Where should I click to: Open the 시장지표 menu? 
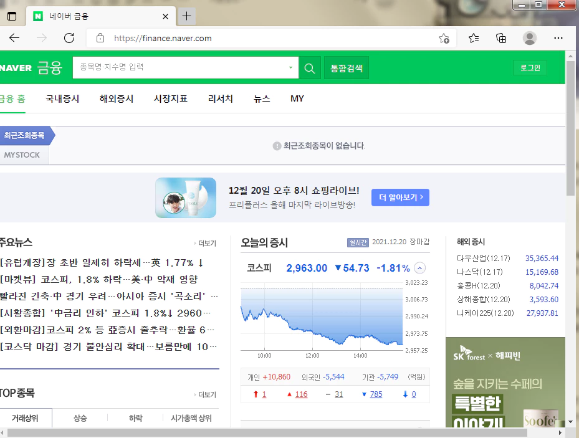click(x=171, y=99)
